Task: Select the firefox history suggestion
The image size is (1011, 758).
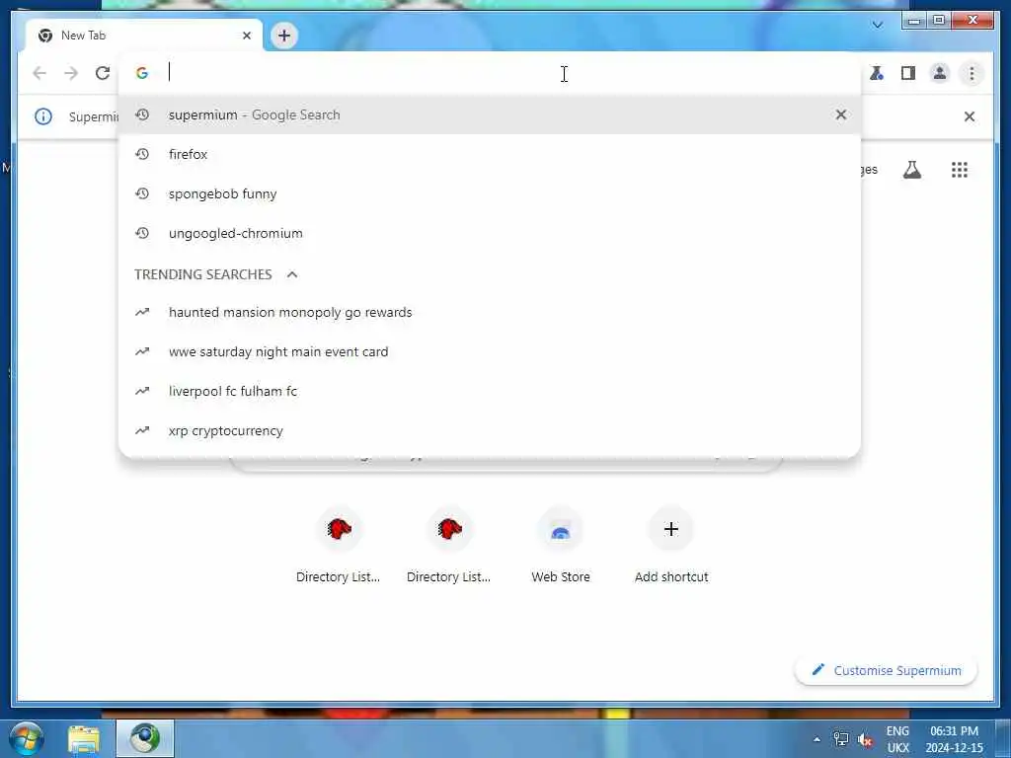Action: coord(490,154)
